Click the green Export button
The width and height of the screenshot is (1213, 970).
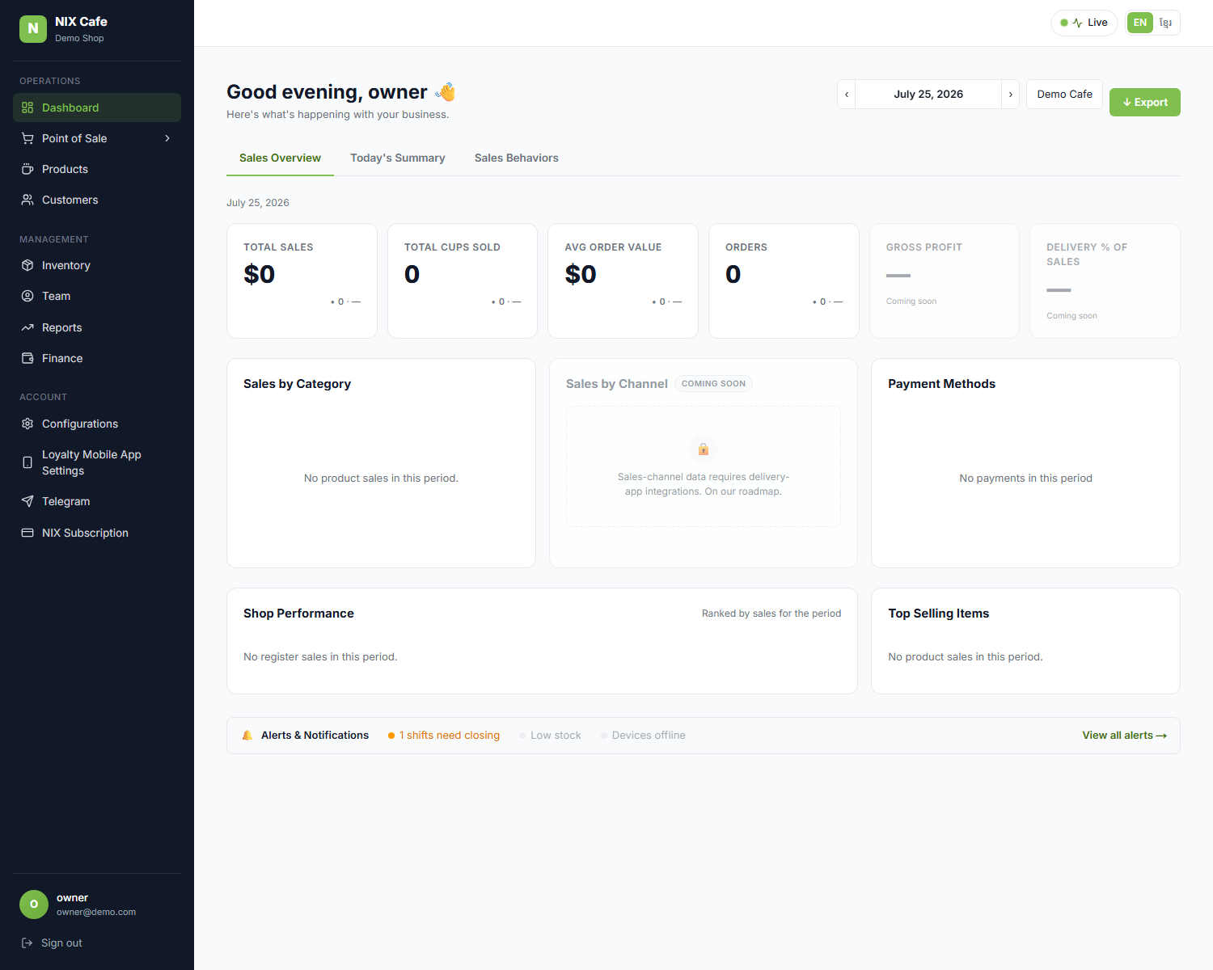coord(1145,102)
